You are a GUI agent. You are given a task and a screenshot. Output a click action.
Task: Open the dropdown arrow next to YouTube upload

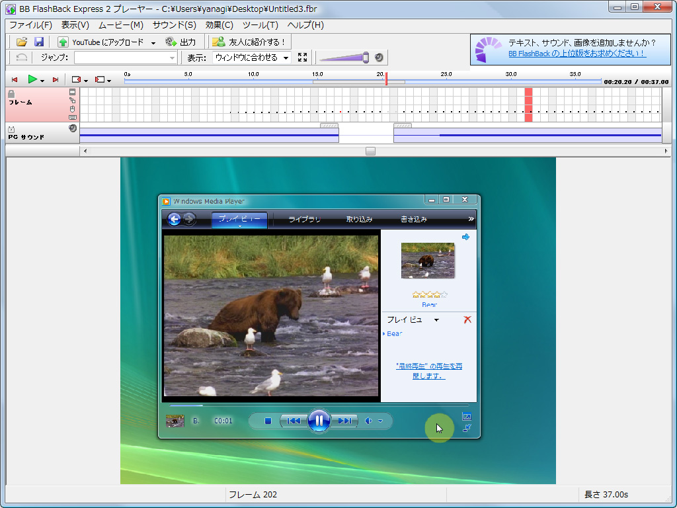tap(153, 42)
